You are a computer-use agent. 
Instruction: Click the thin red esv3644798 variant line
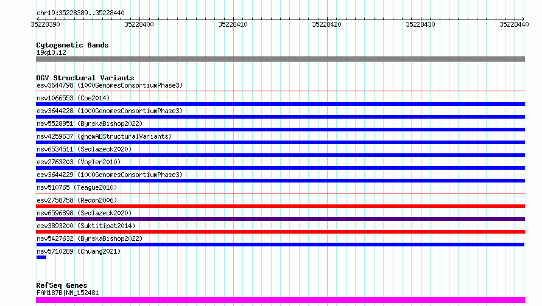(280, 91)
